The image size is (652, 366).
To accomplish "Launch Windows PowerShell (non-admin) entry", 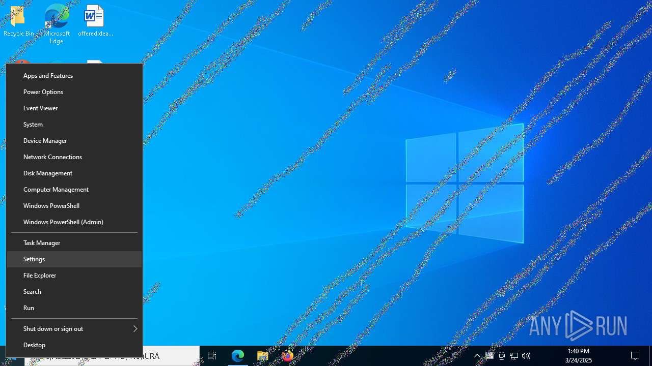I will pos(74,206).
